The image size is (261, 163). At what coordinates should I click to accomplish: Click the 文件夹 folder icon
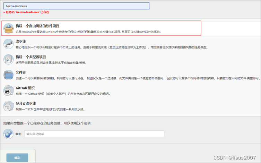coord(8,75)
